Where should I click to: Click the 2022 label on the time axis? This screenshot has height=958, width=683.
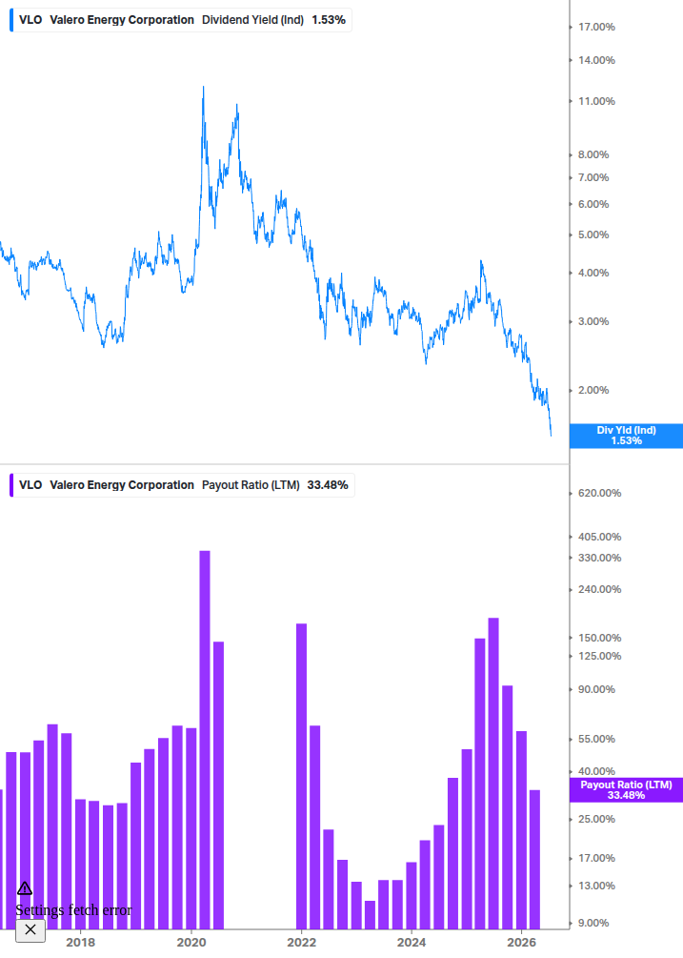coord(302,942)
